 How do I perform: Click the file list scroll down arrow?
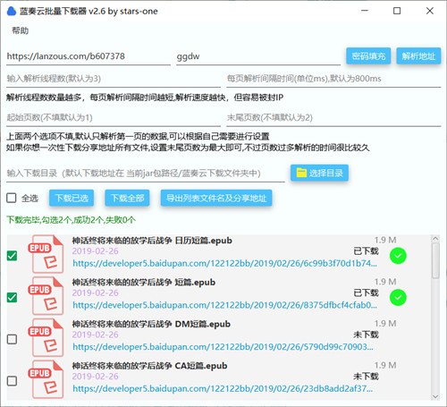pos(435,396)
